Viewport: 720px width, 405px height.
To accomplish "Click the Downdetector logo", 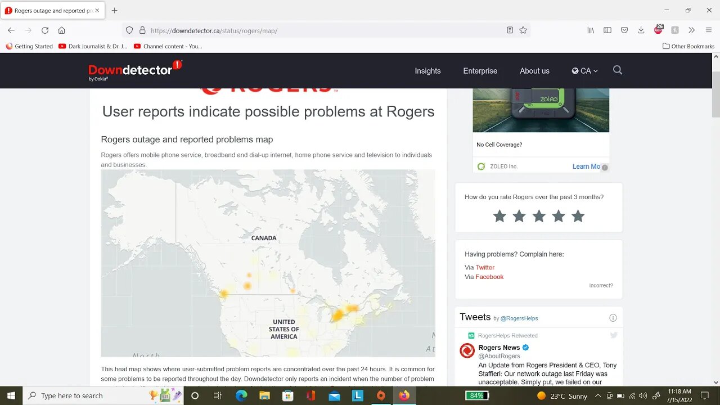I will click(135, 70).
